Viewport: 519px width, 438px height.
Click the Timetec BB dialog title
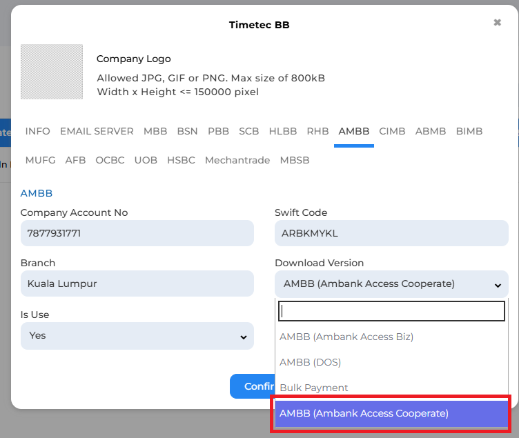(x=259, y=25)
